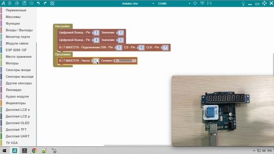
Task: Click the Pin value 3 field
Action: [96, 33]
